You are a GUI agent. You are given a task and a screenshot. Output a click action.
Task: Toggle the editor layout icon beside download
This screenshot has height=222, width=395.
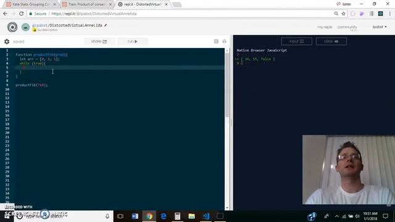click(x=216, y=41)
